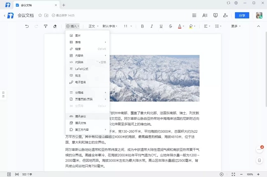Click the clear formatting eraser icon

(x=55, y=26)
